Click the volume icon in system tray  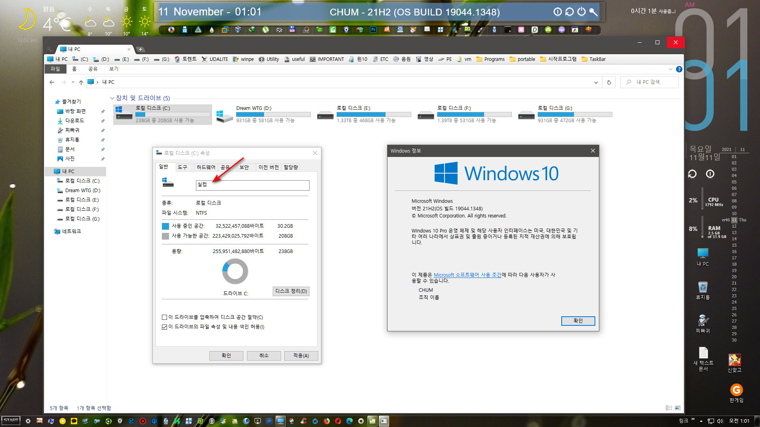tap(720, 421)
